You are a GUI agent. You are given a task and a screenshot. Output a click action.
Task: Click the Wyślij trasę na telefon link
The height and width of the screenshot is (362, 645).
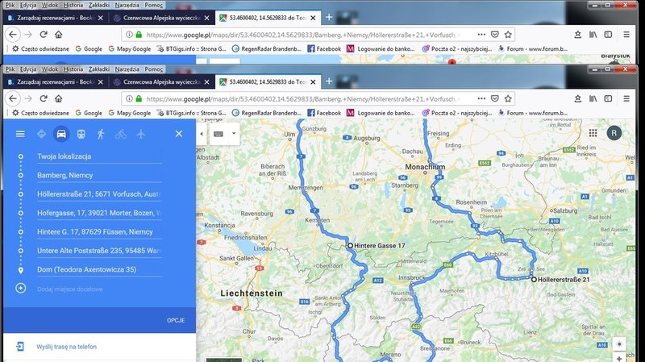68,347
